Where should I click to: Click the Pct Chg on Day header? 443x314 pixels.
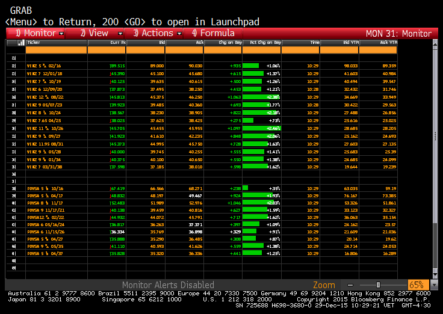[x=262, y=43]
